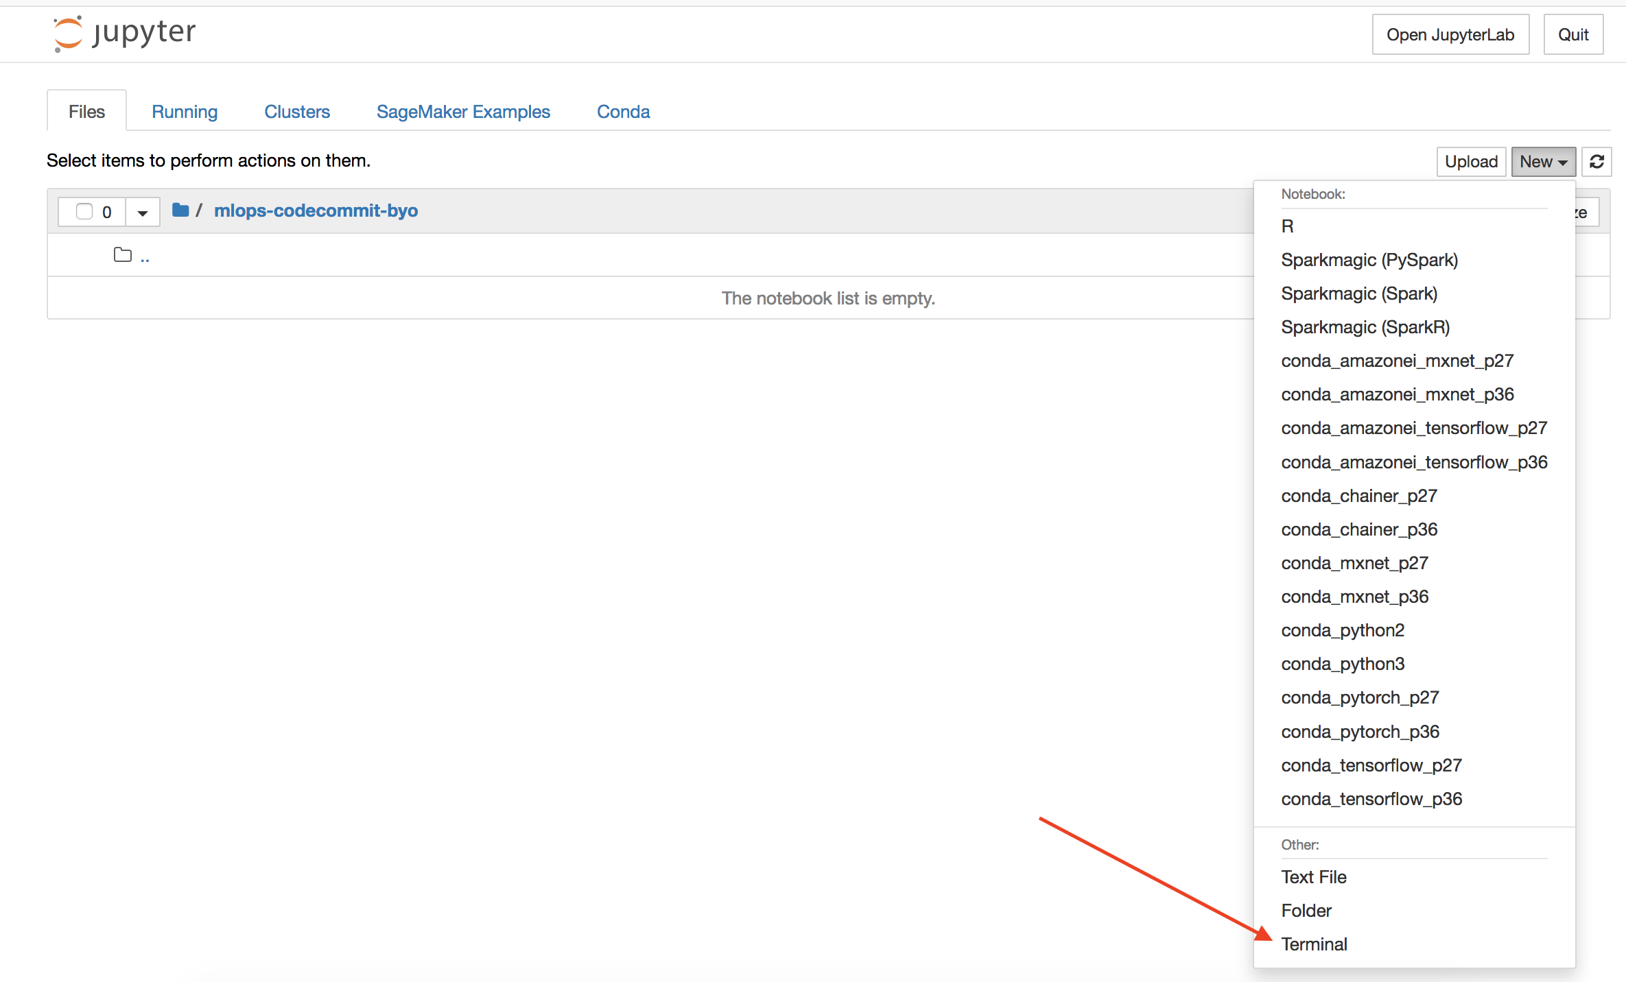Switch to the Files tab
Viewport: 1626px width, 982px height.
[x=86, y=111]
